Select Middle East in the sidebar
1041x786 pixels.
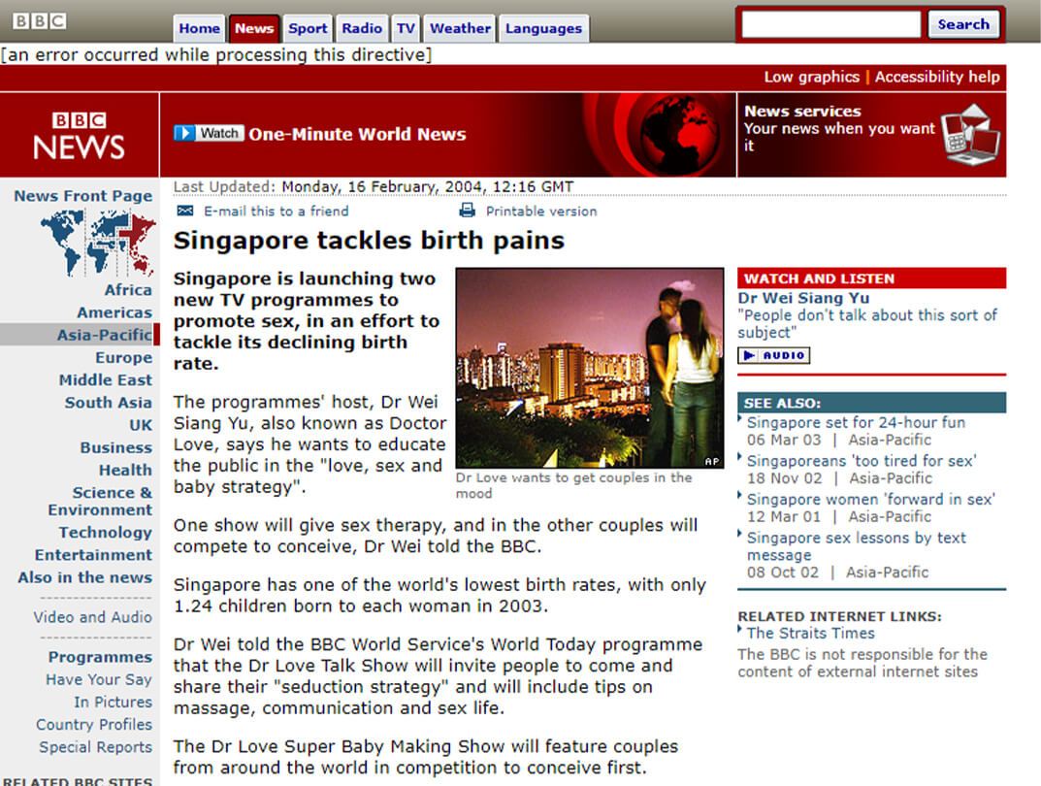[x=106, y=380]
